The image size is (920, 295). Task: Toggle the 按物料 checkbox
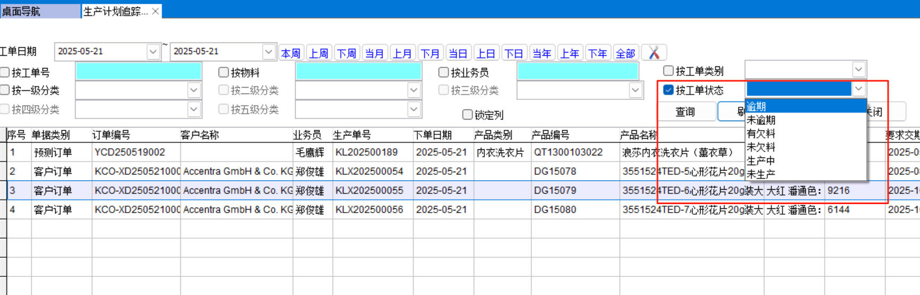(x=224, y=72)
